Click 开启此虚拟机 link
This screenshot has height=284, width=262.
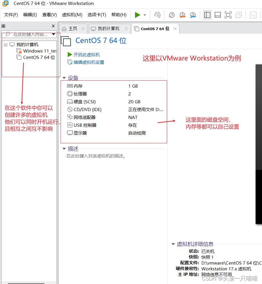[x=87, y=55]
